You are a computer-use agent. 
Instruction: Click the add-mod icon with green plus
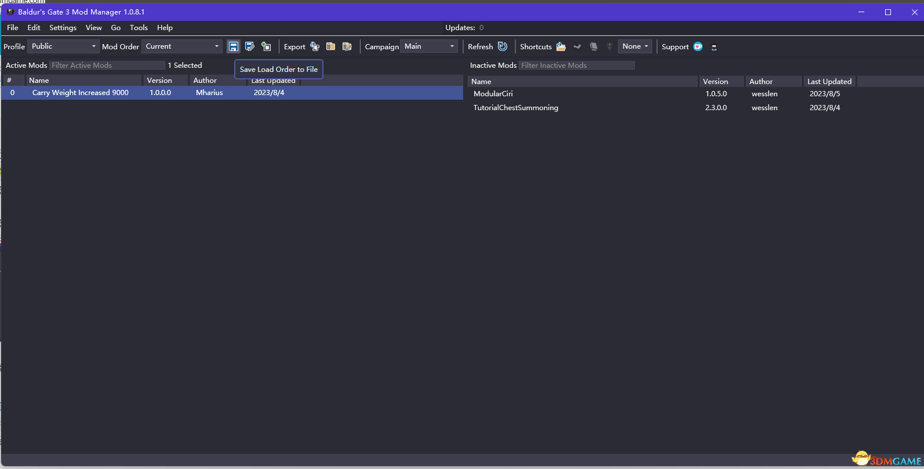pos(266,46)
